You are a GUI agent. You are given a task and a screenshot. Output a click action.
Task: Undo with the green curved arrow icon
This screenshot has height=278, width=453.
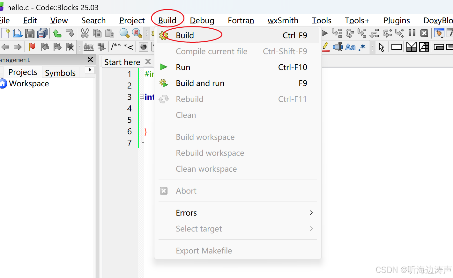[x=57, y=33]
